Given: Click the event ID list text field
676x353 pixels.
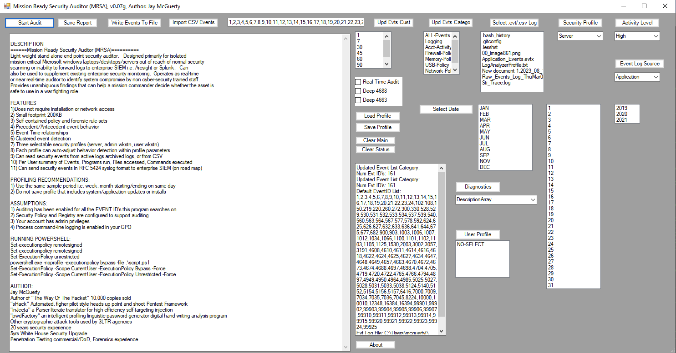Looking at the screenshot, I should click(296, 22).
